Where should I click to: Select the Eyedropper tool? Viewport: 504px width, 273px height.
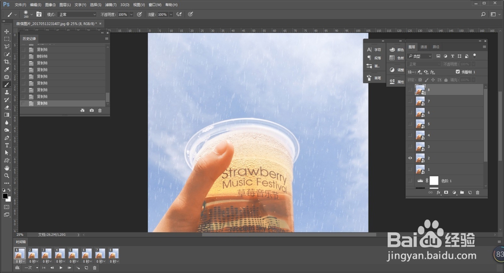pos(7,70)
